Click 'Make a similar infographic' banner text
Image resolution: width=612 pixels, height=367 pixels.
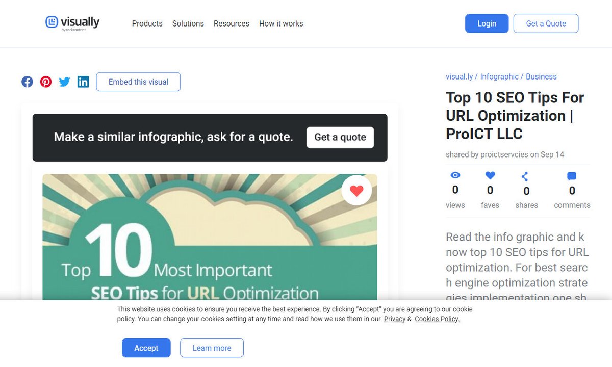[x=173, y=137]
